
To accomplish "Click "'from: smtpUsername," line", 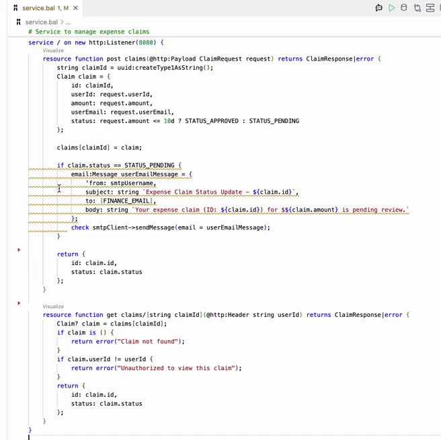I will click(x=121, y=183).
